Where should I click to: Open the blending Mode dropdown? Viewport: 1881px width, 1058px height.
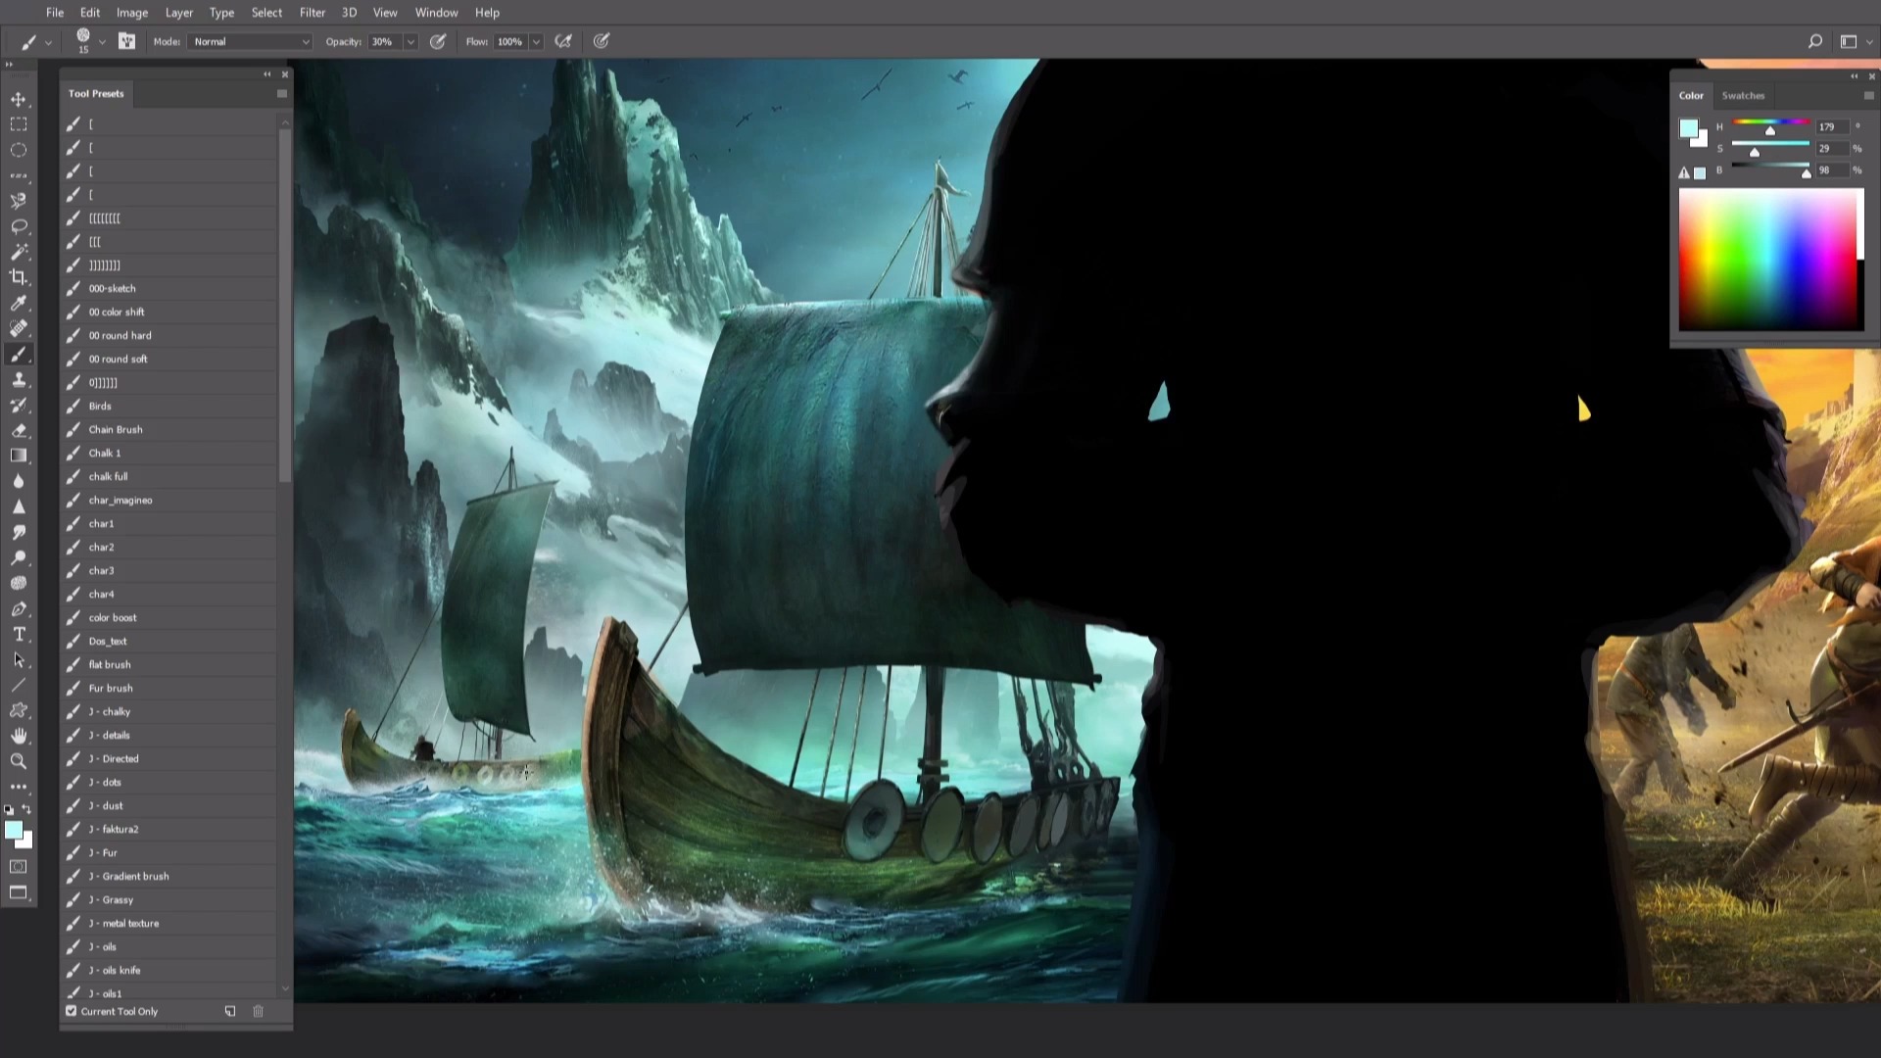tap(251, 41)
